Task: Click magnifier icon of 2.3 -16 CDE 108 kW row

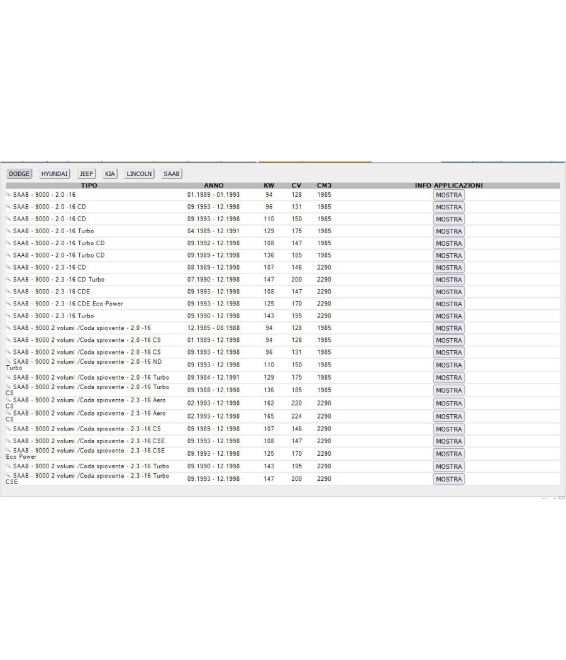Action: 8,291
